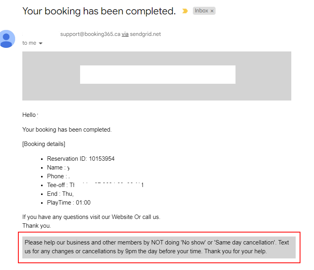Click the gray no-show cancellation notice box
This screenshot has height=270, width=314.
[159, 247]
